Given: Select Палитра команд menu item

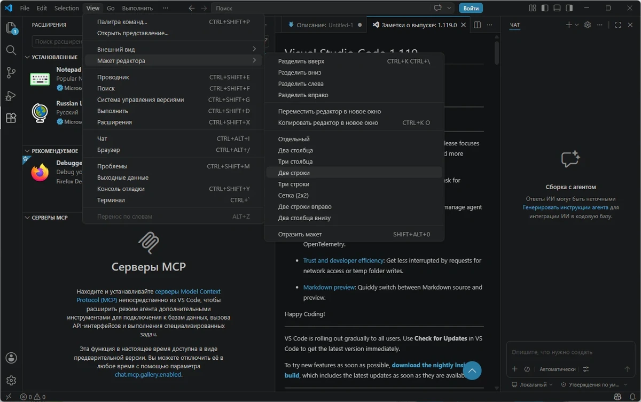Looking at the screenshot, I should pyautogui.click(x=174, y=22).
